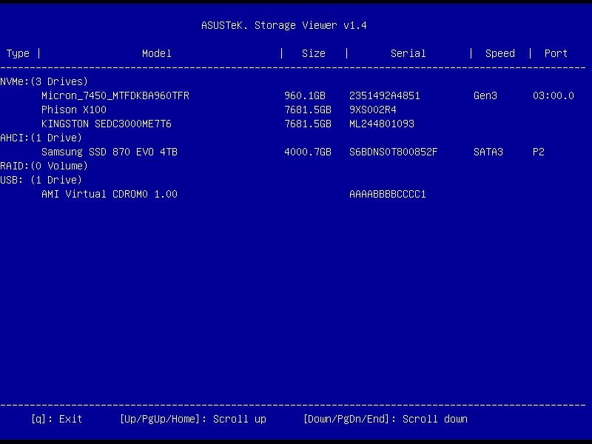592x444 pixels.
Task: Select the RAID:(0 Volume) group row
Action: coord(44,166)
